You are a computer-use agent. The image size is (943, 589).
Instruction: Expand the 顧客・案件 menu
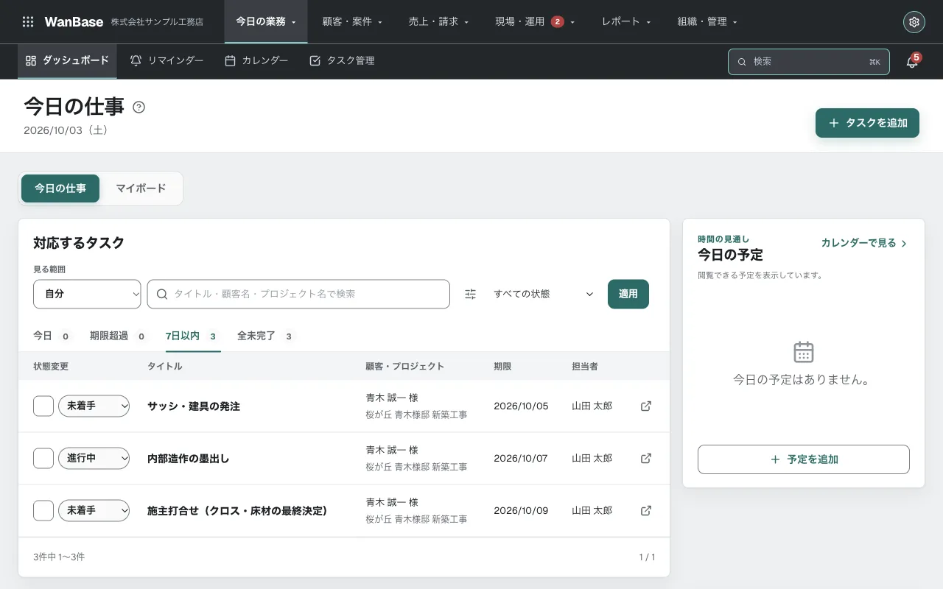coord(352,22)
